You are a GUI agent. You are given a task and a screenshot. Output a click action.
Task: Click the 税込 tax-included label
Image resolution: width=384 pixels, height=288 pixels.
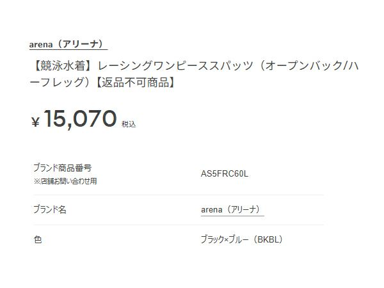(129, 124)
